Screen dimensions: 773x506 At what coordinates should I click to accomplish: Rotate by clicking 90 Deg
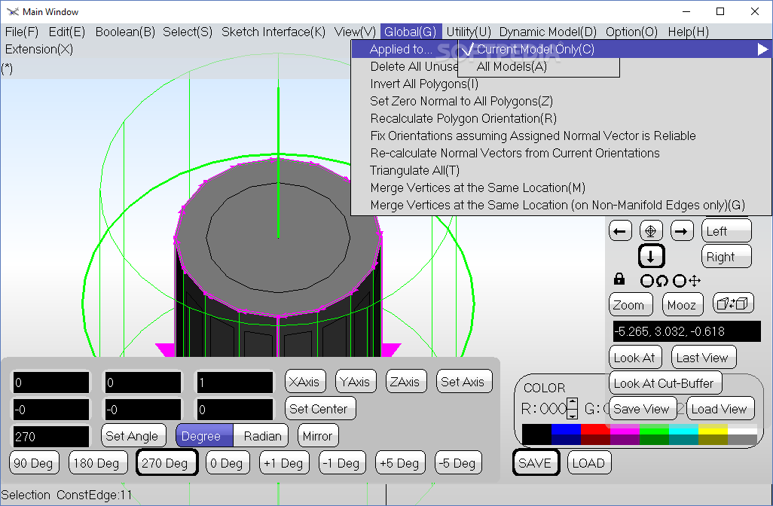33,462
